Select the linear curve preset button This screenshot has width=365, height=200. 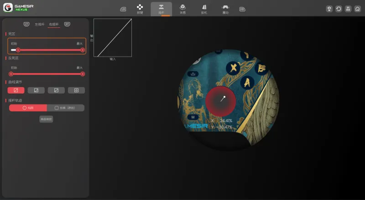point(16,90)
